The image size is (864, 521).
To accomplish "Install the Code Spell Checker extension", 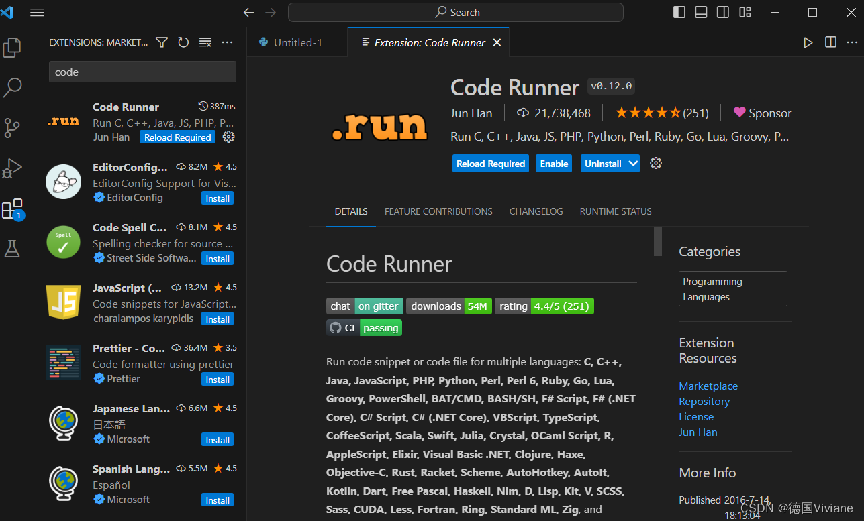I will point(218,259).
